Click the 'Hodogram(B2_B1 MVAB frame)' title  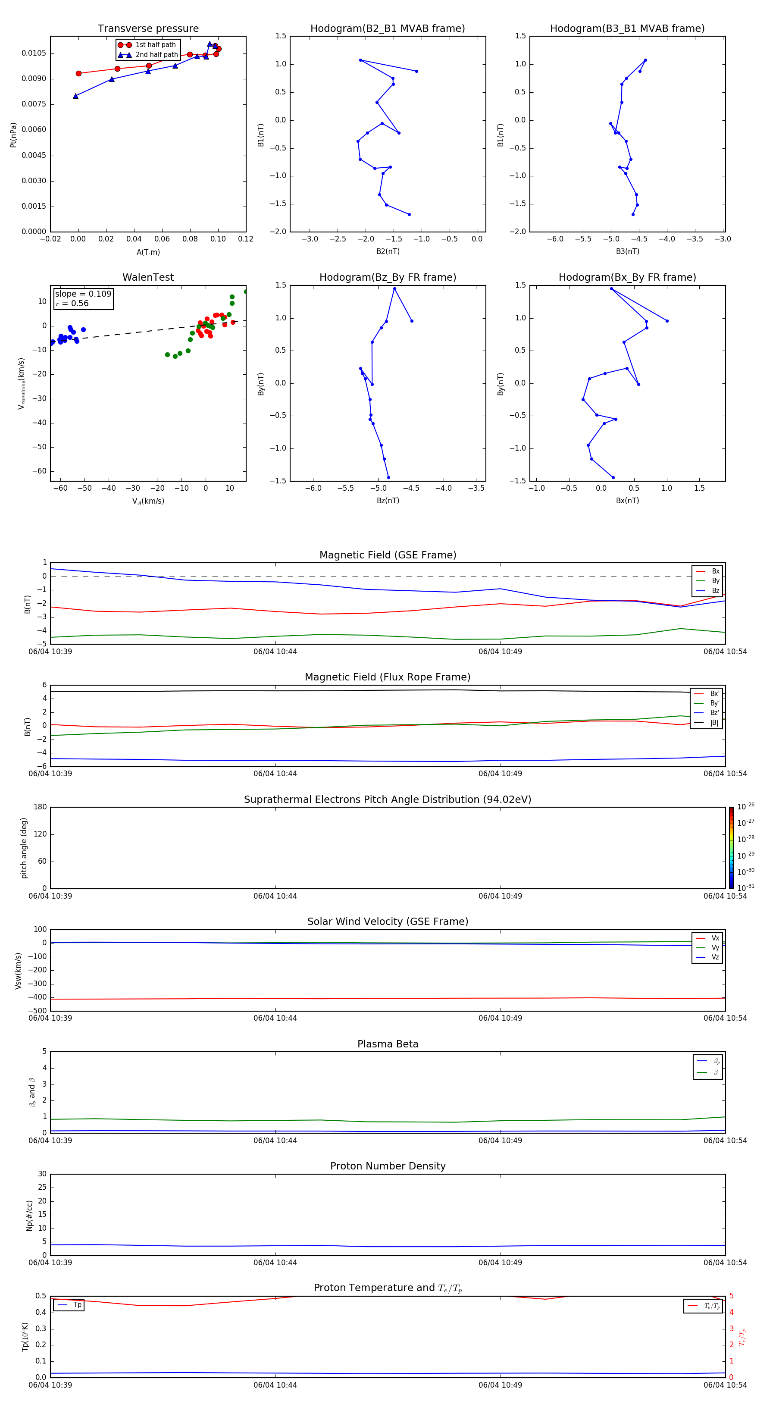[x=388, y=29]
